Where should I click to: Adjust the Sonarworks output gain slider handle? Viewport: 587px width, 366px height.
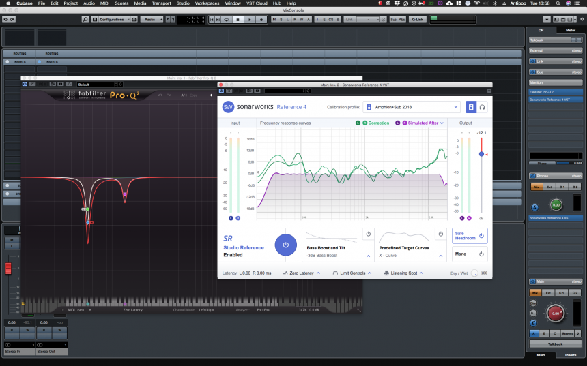click(481, 154)
